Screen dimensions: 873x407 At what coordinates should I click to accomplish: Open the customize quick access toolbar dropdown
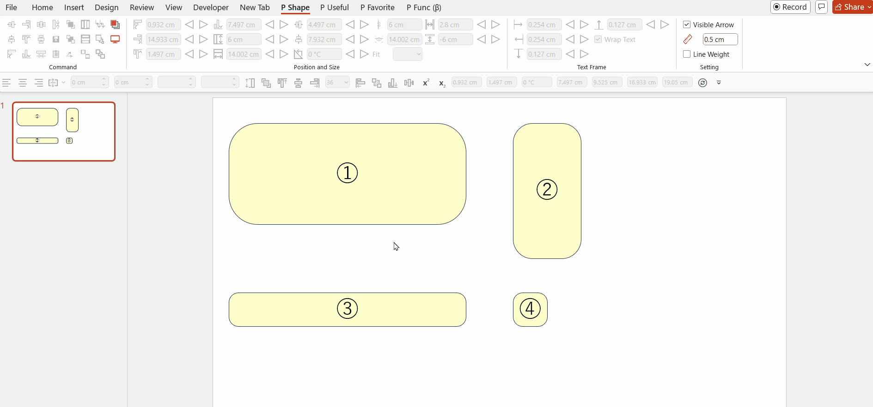pos(719,83)
